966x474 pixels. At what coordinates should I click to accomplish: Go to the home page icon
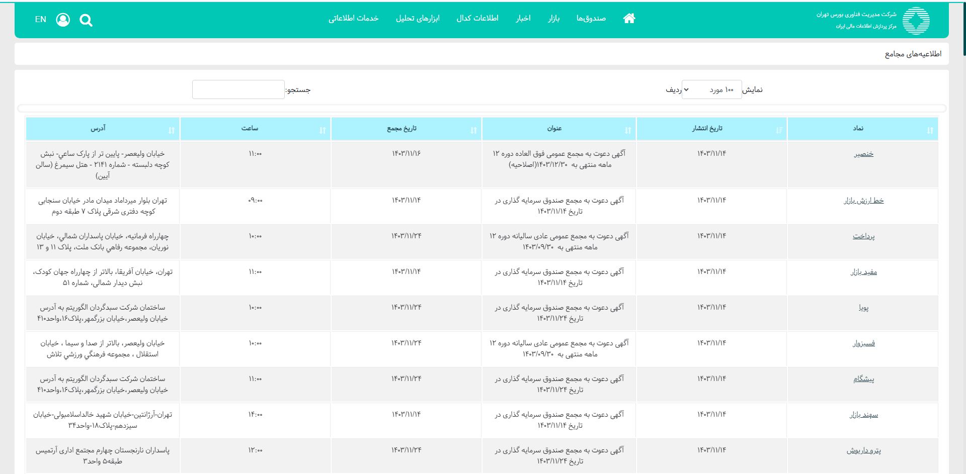(629, 18)
